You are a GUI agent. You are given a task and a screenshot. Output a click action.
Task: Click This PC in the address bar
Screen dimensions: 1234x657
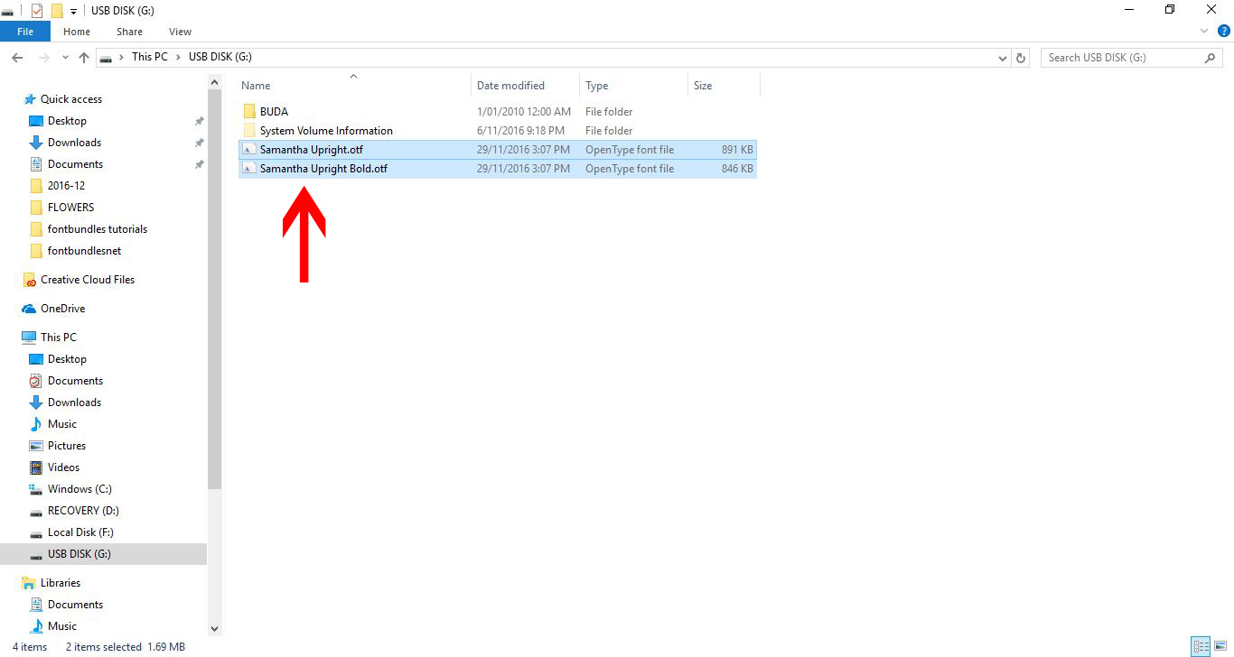coord(149,57)
